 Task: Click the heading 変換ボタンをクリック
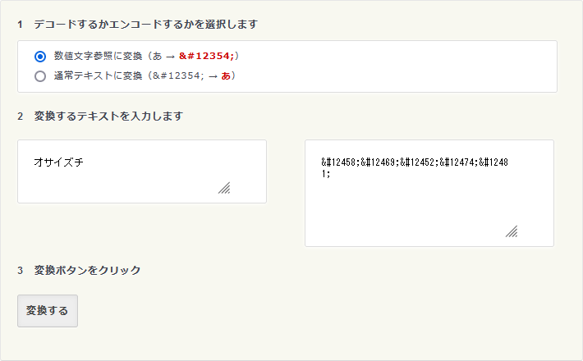88,271
